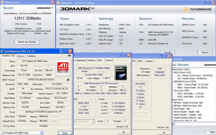Click the core speed 3808.2 MHz value
The width and height of the screenshot is (216, 135).
click(x=83, y=103)
